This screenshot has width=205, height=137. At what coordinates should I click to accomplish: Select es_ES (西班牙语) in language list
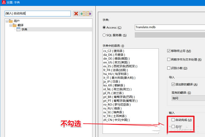click(120, 66)
